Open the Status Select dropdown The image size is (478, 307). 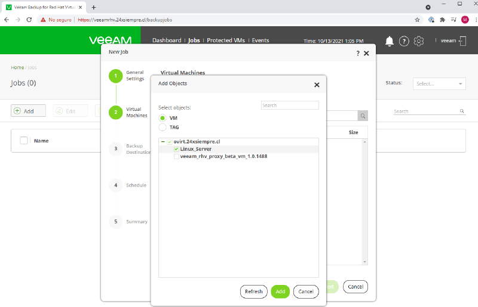pyautogui.click(x=439, y=83)
